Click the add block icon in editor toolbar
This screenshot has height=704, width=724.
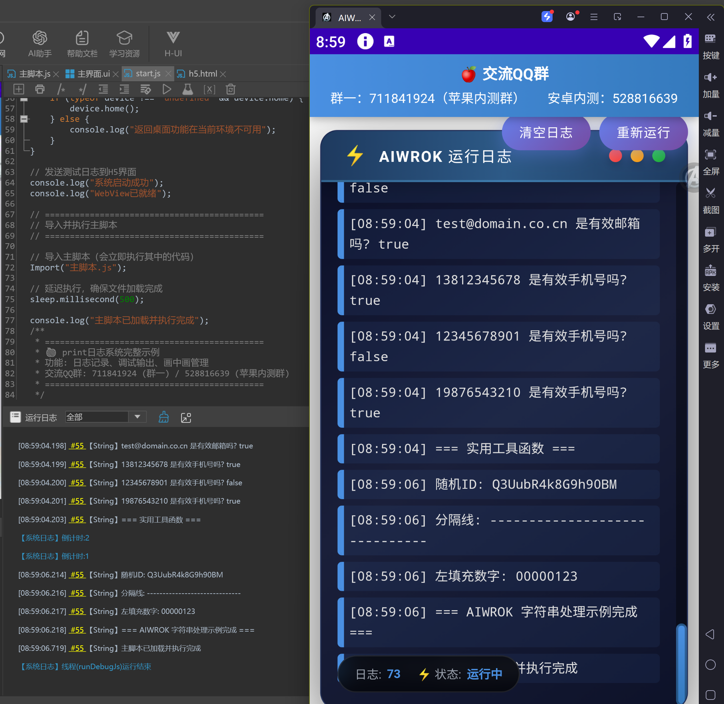coord(19,89)
